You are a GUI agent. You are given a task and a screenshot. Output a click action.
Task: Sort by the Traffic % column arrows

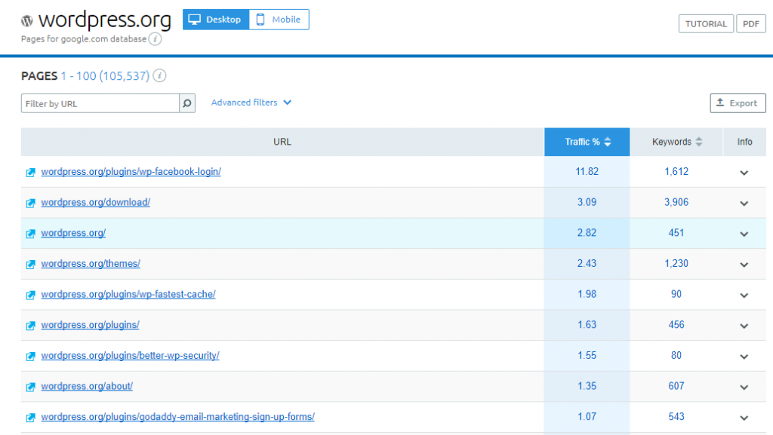click(608, 142)
